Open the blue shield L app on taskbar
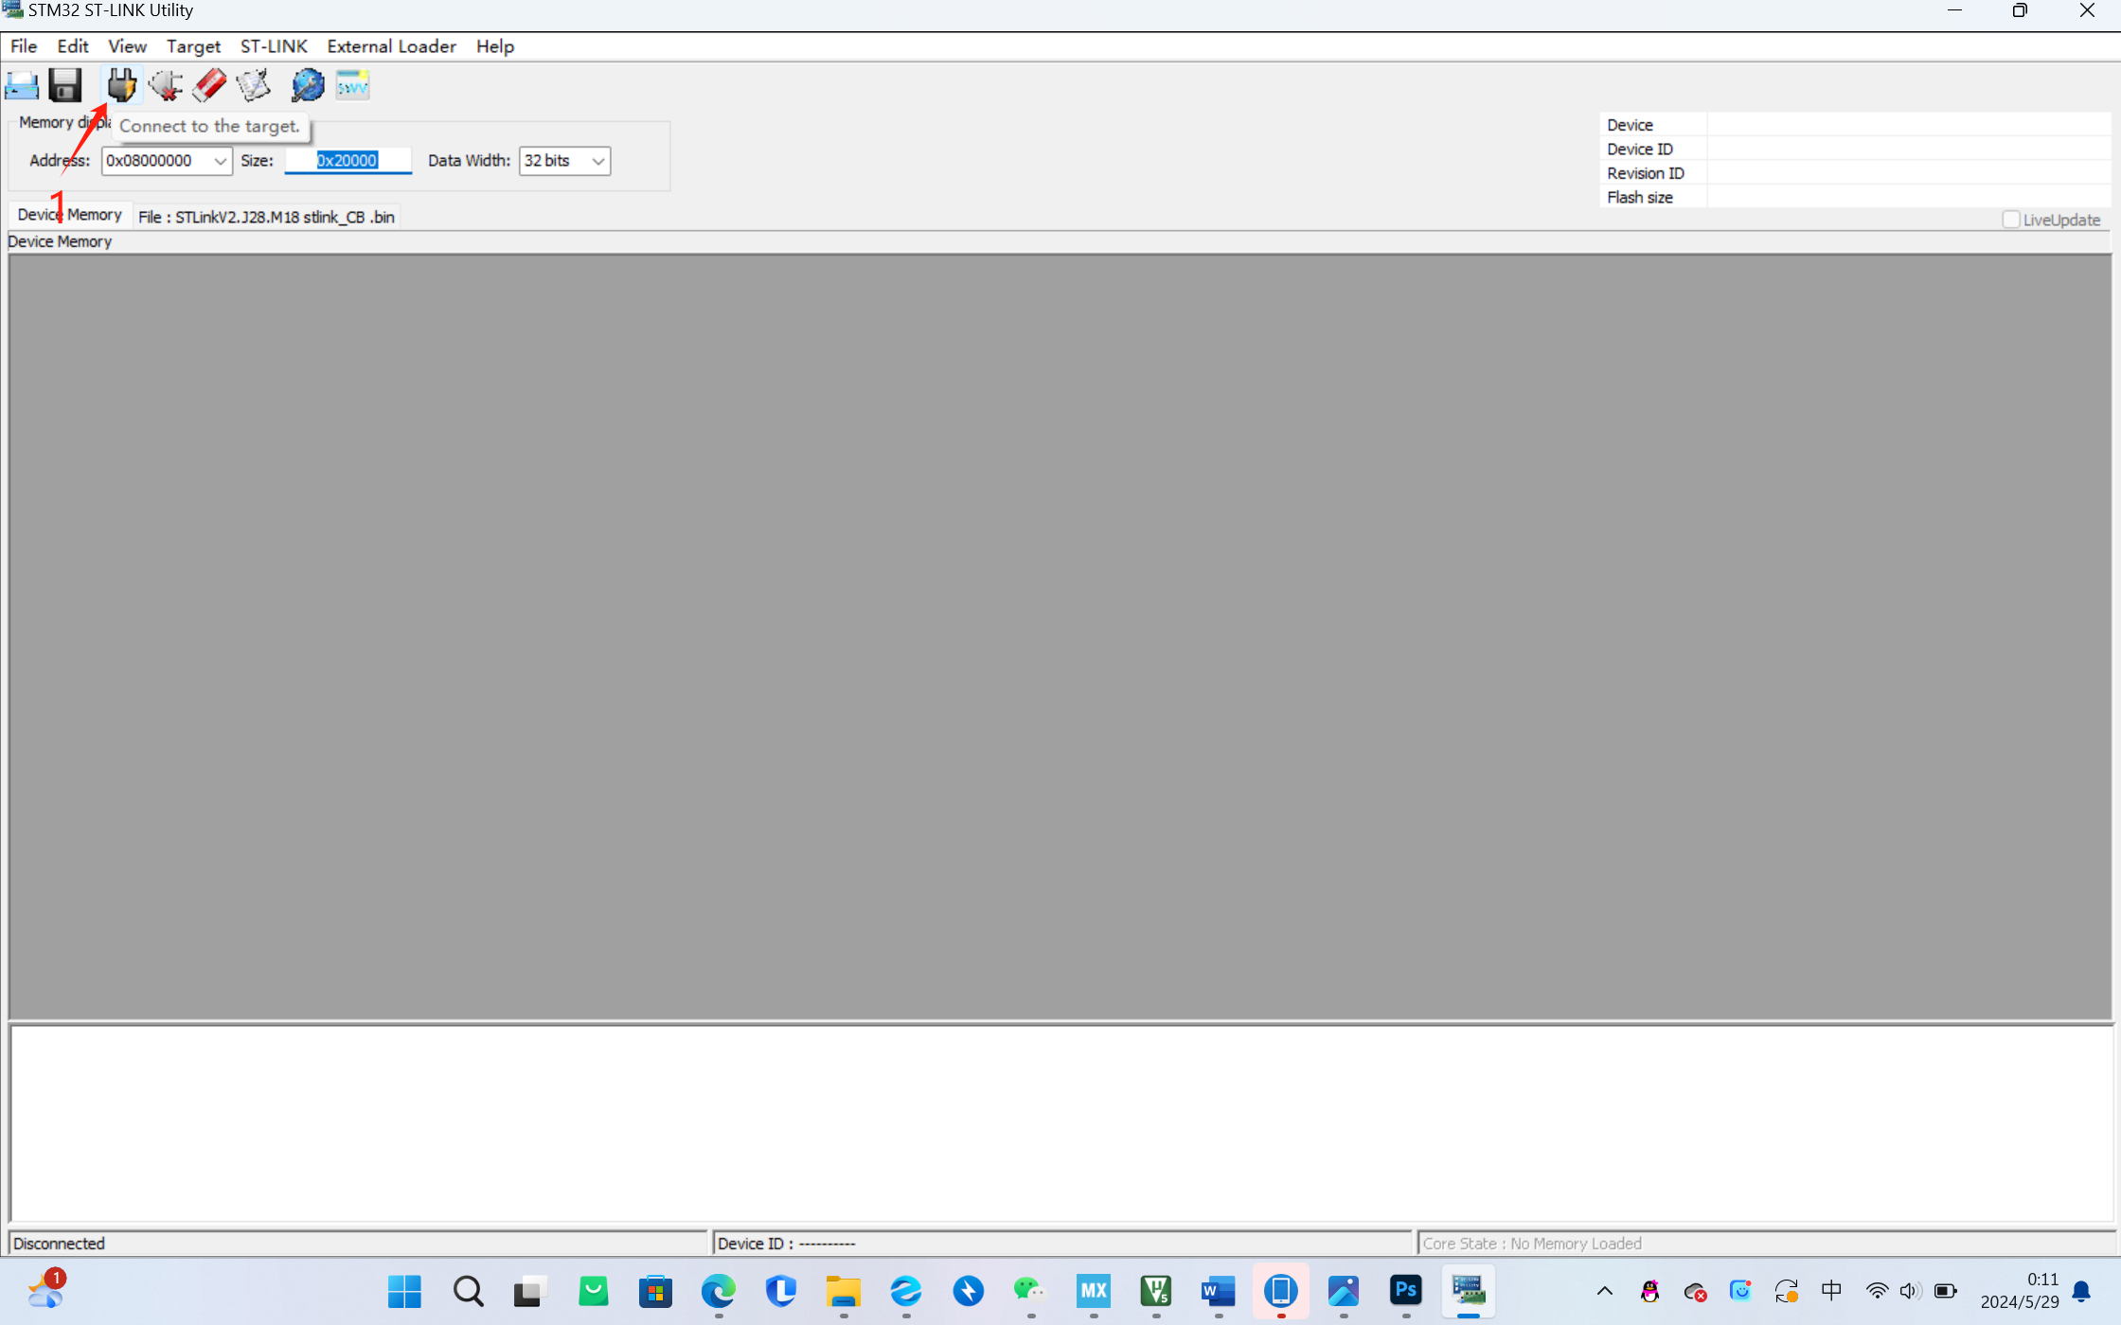The height and width of the screenshot is (1325, 2121). coord(780,1291)
